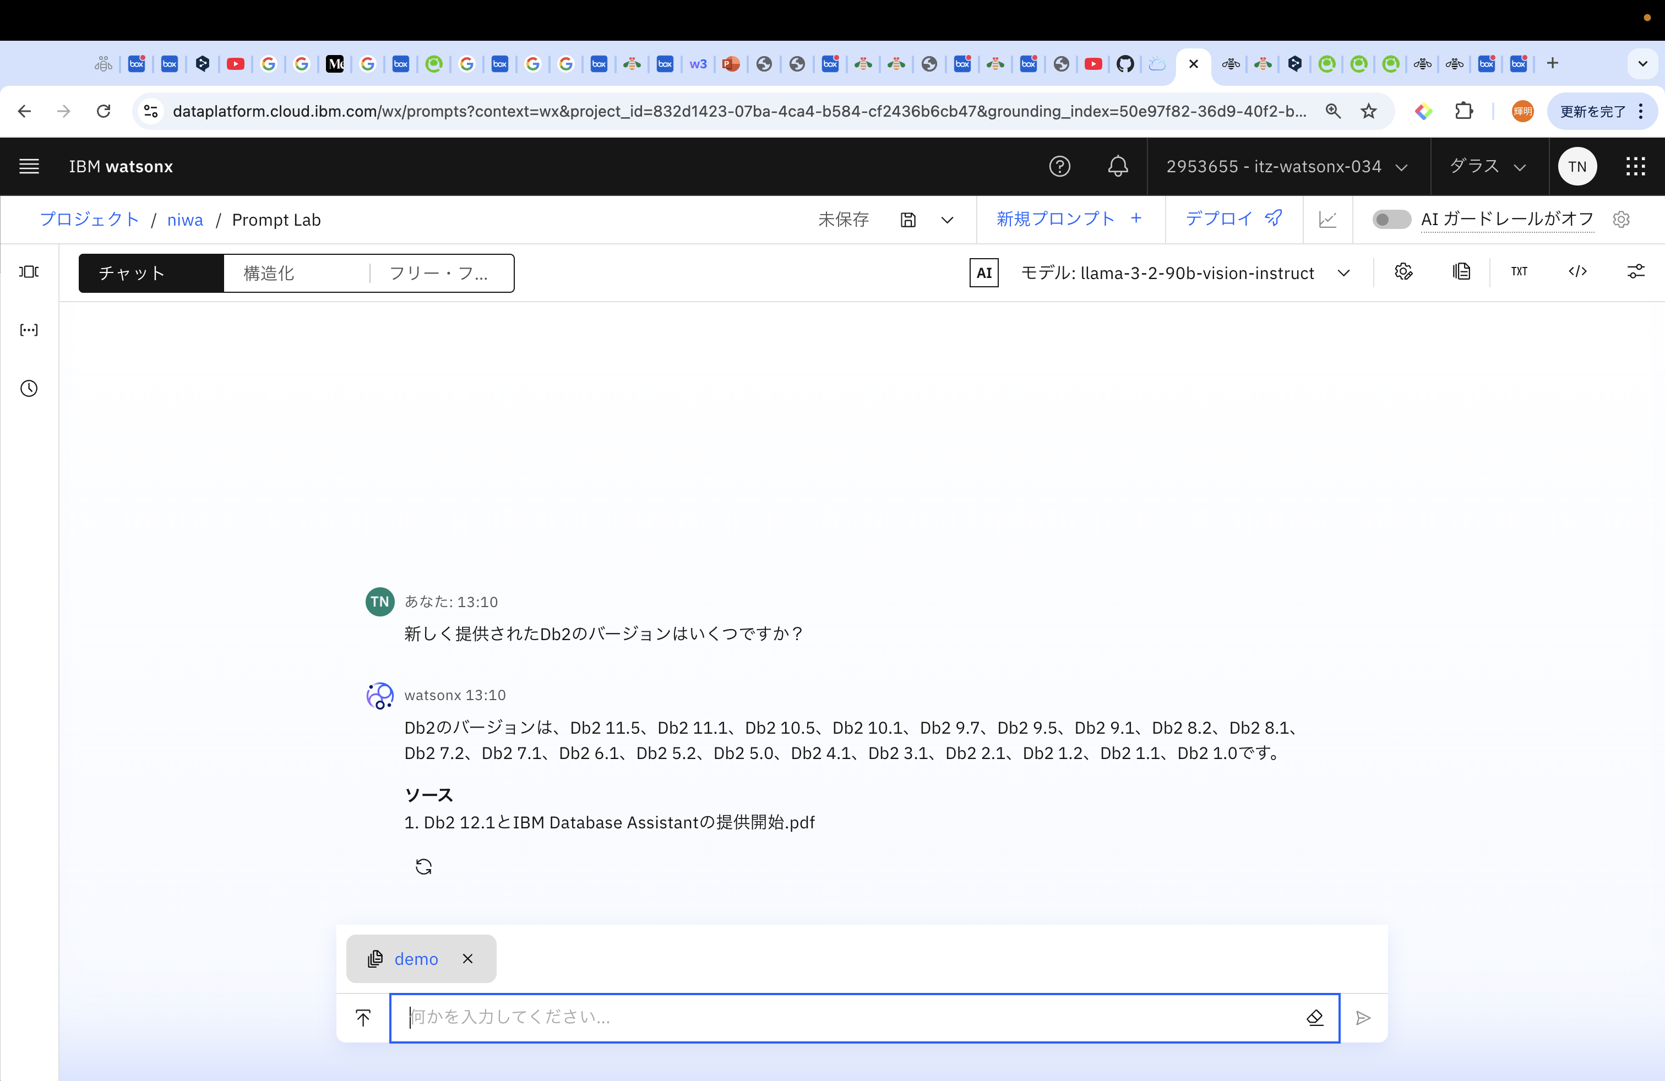Screen dimensions: 1665x1081
Task: Click the clear chat eraser icon
Action: (1314, 1017)
